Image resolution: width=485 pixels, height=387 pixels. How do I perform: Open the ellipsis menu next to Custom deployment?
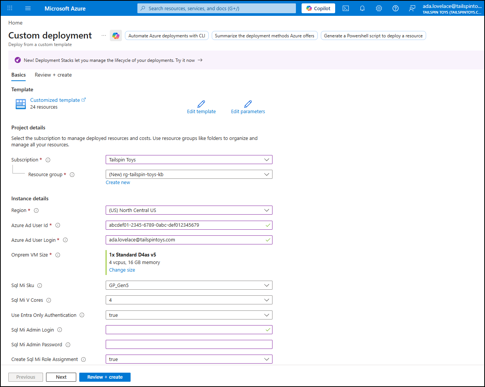104,35
